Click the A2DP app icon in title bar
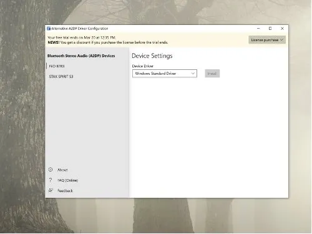Image resolution: width=312 pixels, height=234 pixels. [49, 29]
